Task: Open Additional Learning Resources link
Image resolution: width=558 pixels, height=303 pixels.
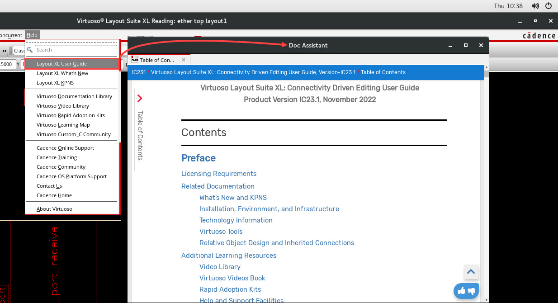Action: (x=229, y=256)
